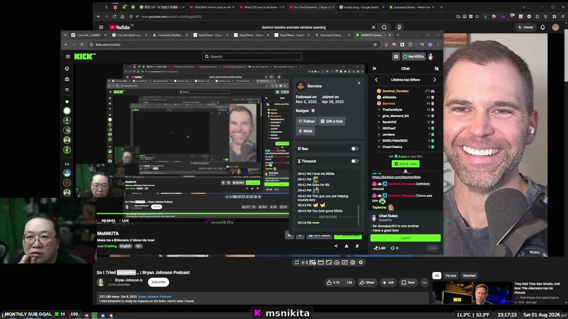
Task: Open more actions for the YouTube video
Action: coord(424,282)
